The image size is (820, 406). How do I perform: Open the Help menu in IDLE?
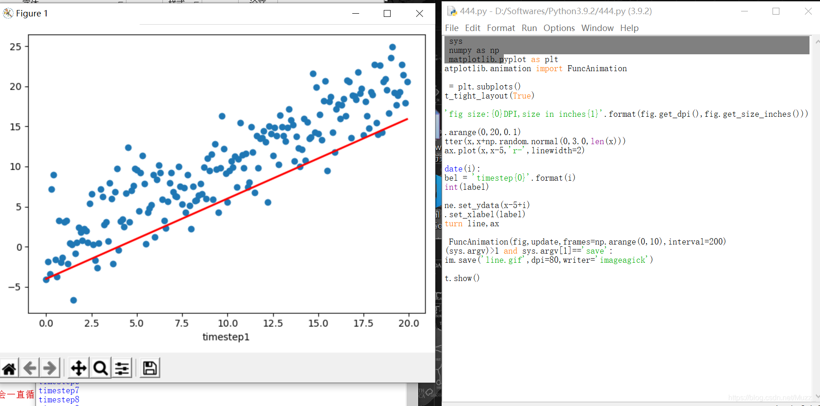(629, 28)
